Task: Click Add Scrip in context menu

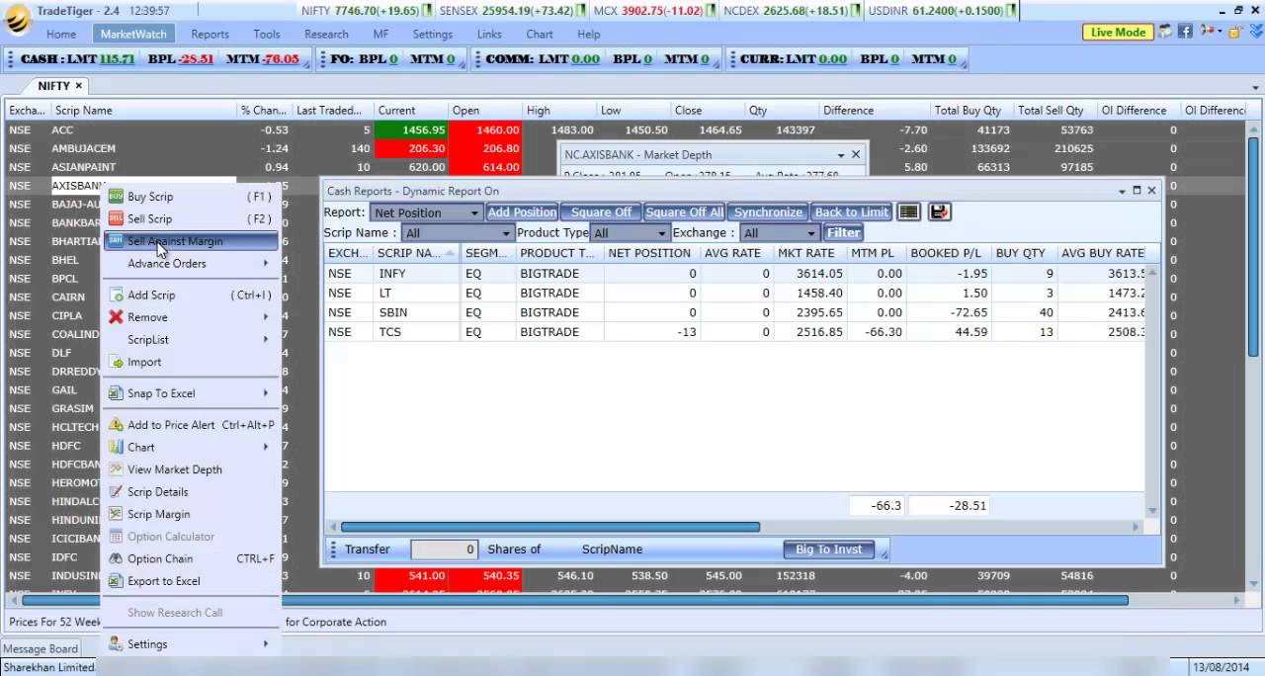Action: point(192,295)
